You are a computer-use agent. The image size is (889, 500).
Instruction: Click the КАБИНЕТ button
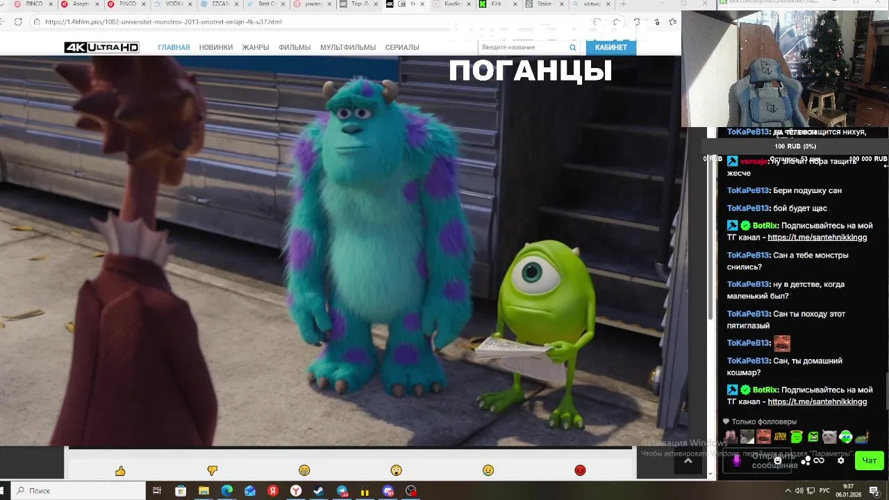(x=611, y=47)
